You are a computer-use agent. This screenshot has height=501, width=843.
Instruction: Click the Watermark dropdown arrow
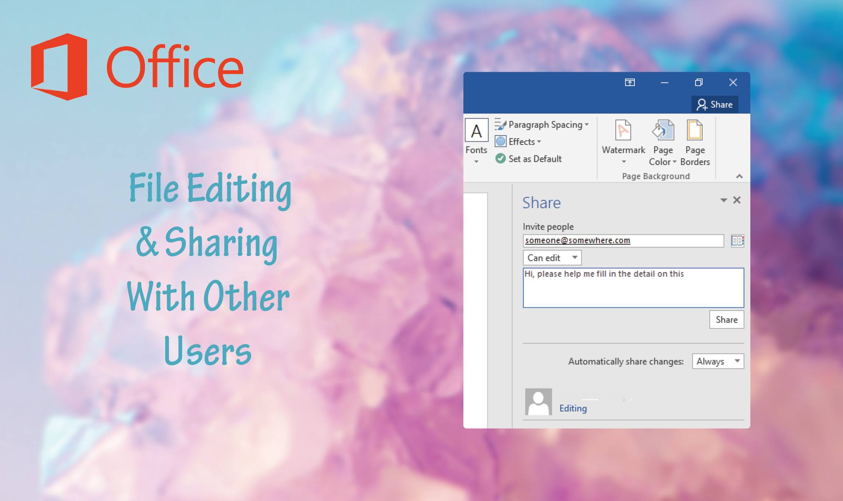click(624, 162)
